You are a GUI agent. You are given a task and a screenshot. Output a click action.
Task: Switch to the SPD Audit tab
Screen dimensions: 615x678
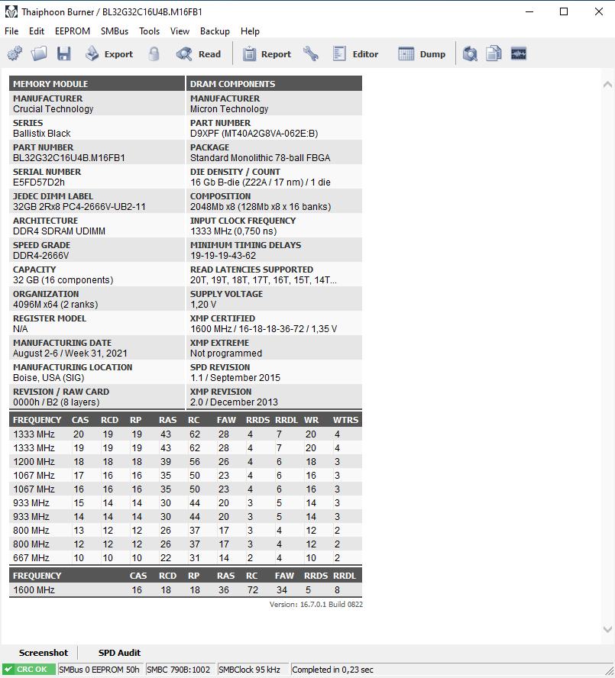(119, 653)
